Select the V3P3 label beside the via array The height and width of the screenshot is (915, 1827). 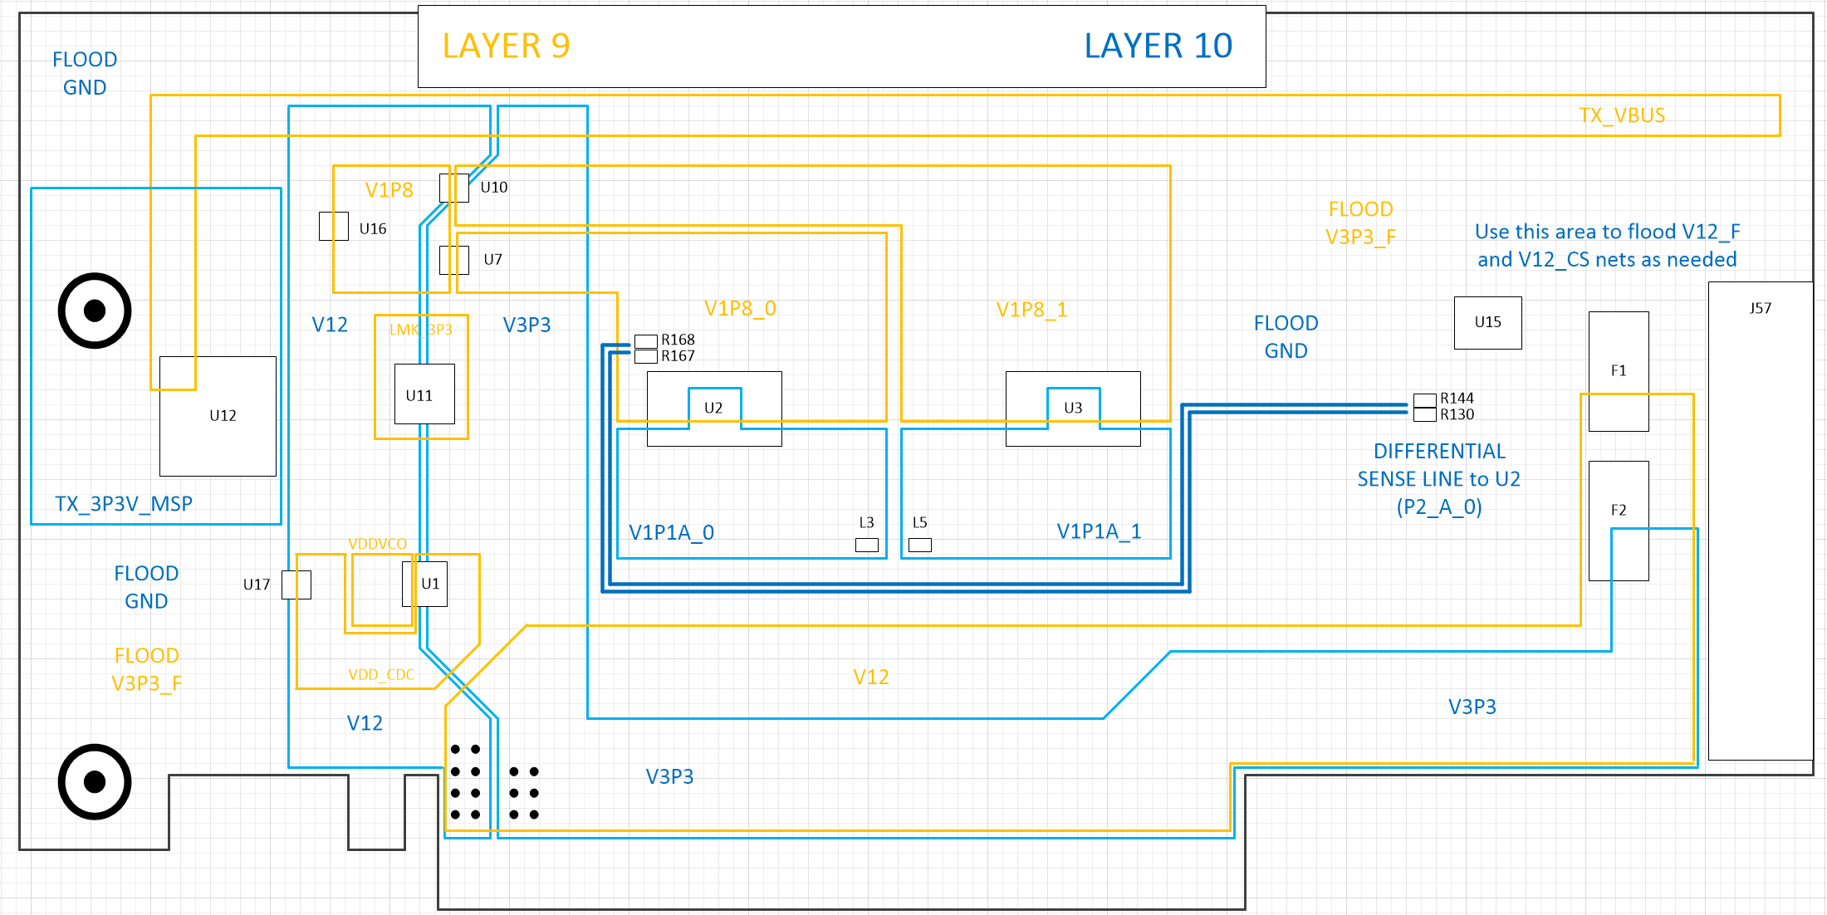[670, 776]
